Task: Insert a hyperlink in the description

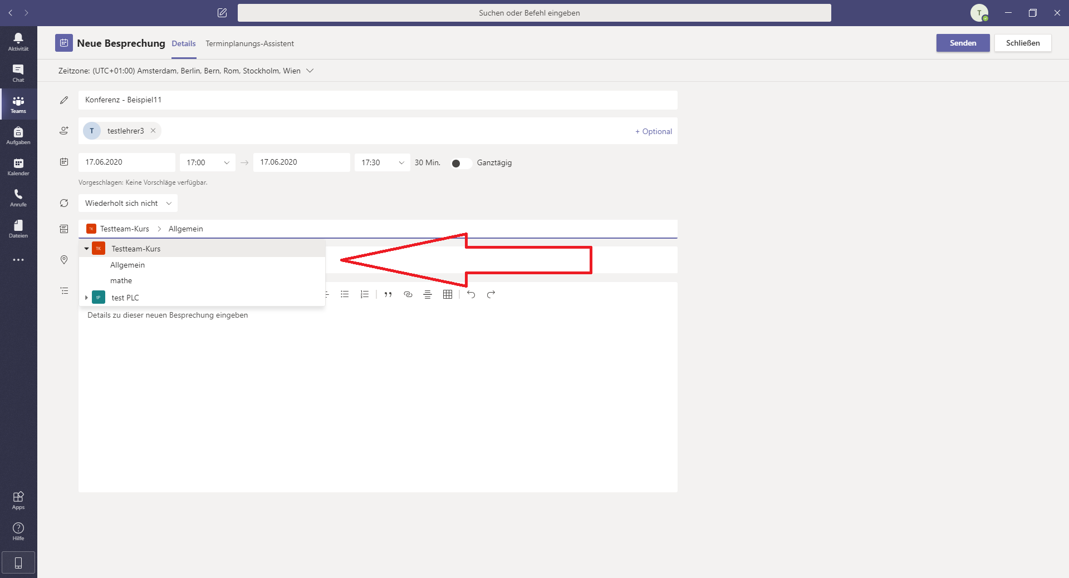Action: click(408, 294)
